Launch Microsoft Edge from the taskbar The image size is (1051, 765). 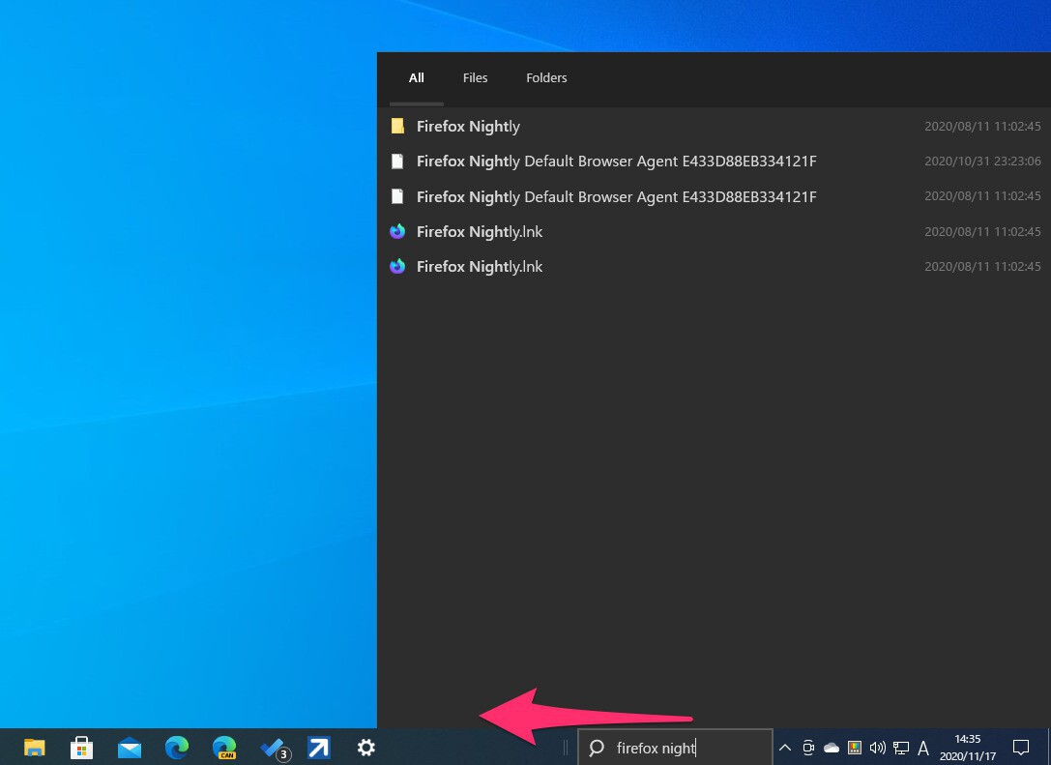pos(177,748)
